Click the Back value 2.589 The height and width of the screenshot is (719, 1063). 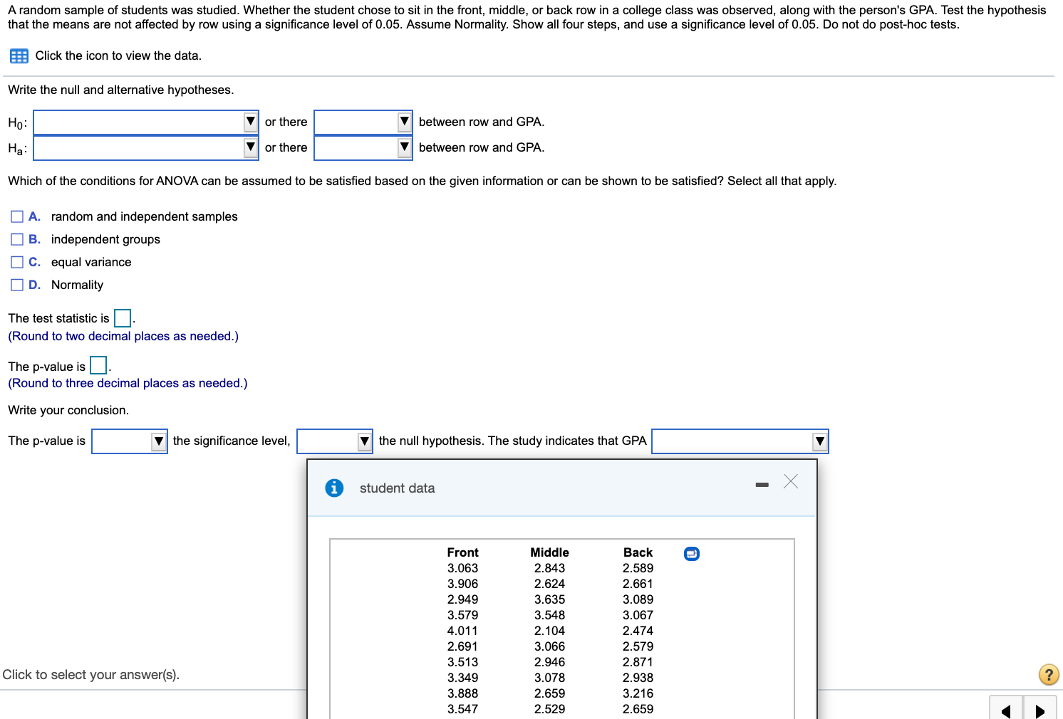point(638,568)
